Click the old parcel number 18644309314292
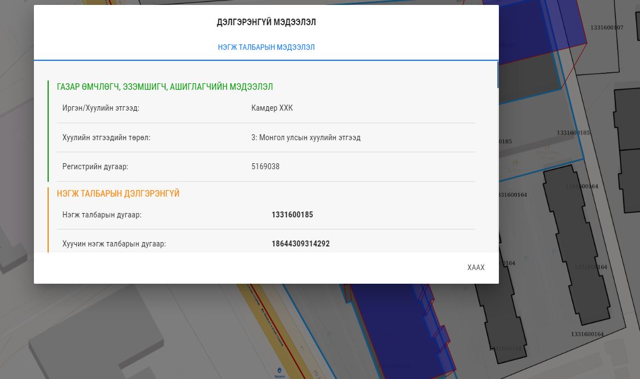The image size is (640, 379). tap(300, 244)
